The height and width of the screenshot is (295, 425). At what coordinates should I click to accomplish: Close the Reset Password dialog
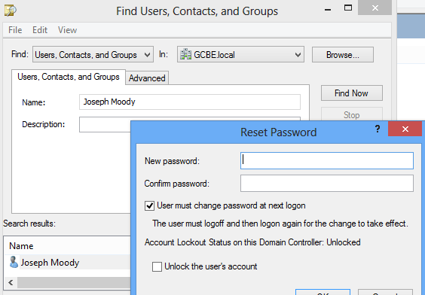pyautogui.click(x=405, y=129)
